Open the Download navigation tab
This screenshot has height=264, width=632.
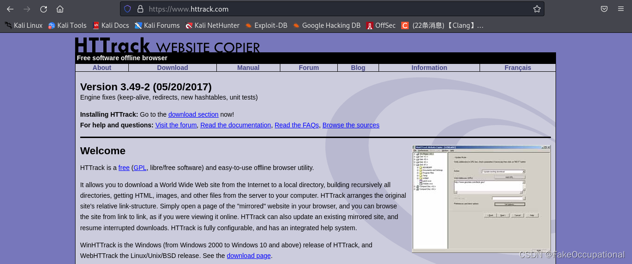click(x=172, y=68)
